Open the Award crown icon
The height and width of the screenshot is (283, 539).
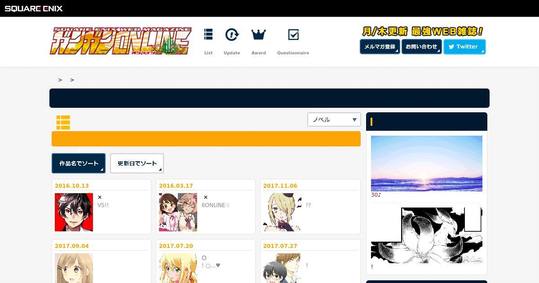click(x=259, y=35)
